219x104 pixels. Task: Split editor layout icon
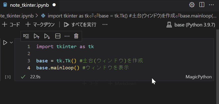pos(201,5)
